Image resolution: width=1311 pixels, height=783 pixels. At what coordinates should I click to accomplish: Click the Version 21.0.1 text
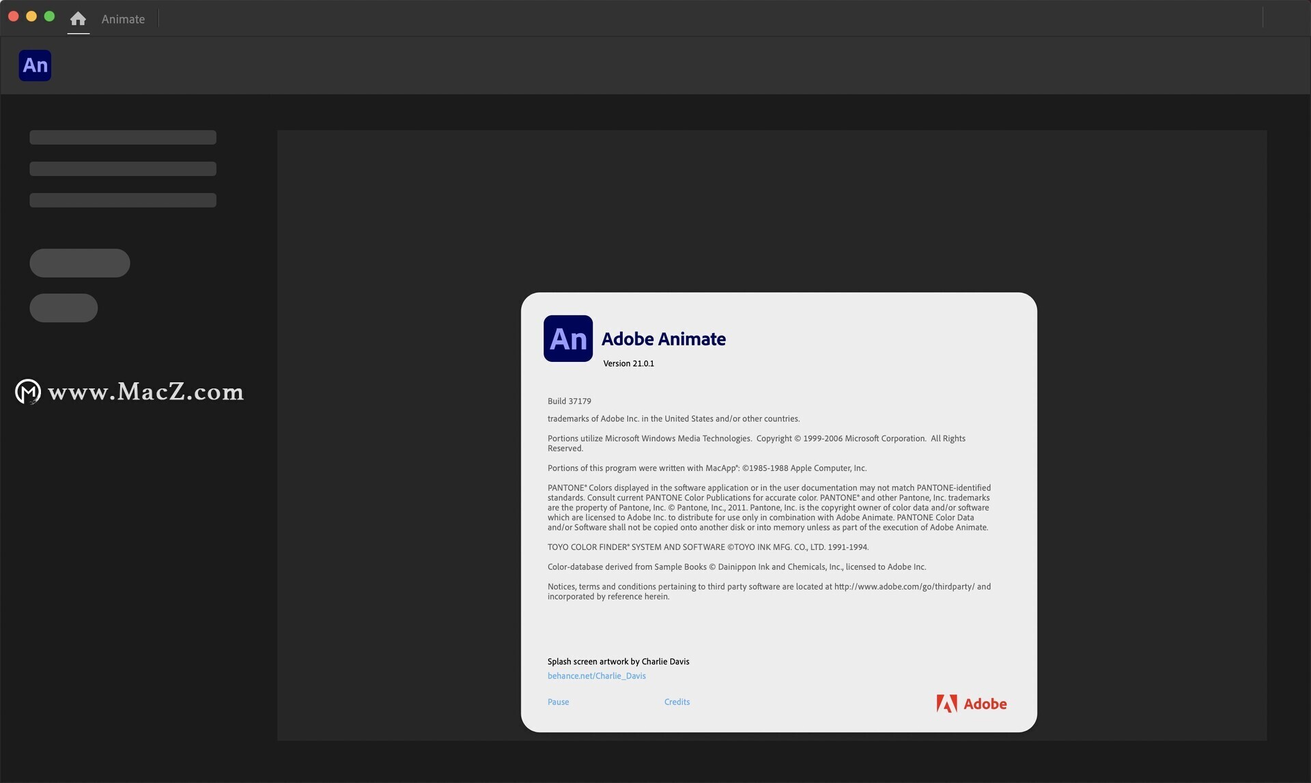pyautogui.click(x=628, y=363)
